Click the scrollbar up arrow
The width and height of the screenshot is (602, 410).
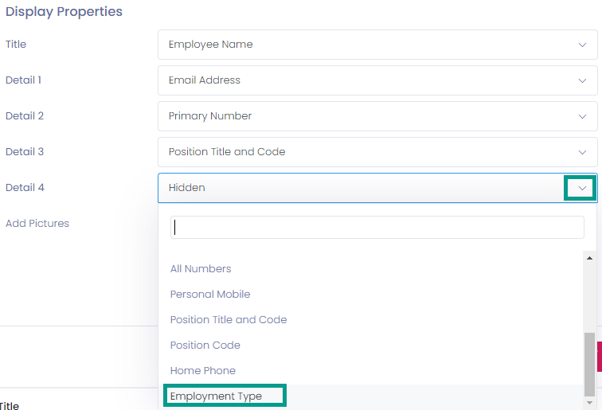click(589, 258)
